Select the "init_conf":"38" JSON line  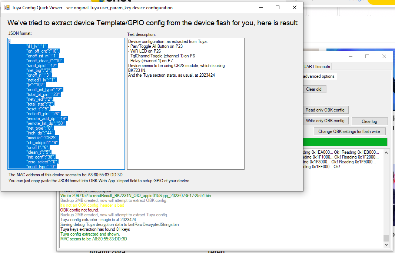tap(41, 157)
